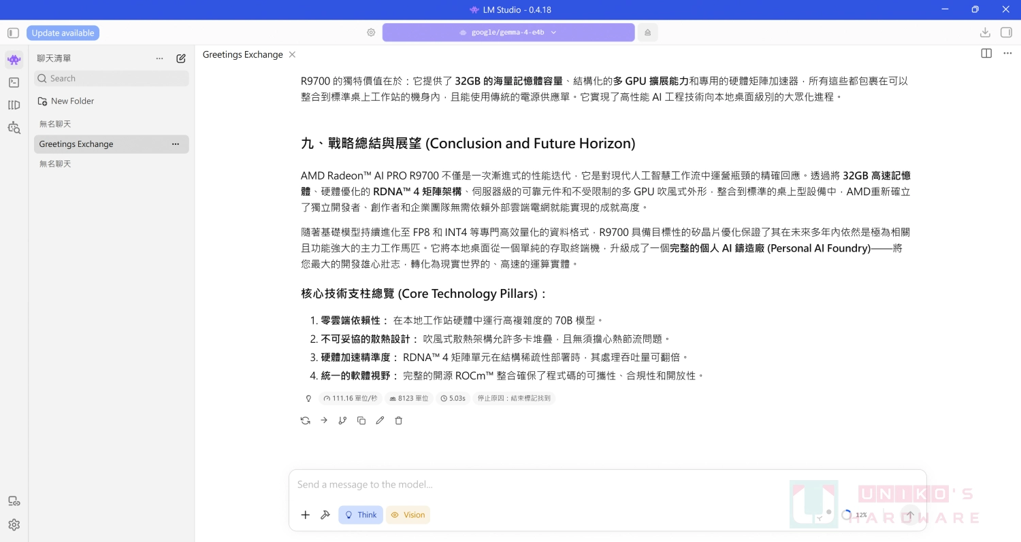Toggle the Vision mode
The width and height of the screenshot is (1021, 542).
coord(408,515)
